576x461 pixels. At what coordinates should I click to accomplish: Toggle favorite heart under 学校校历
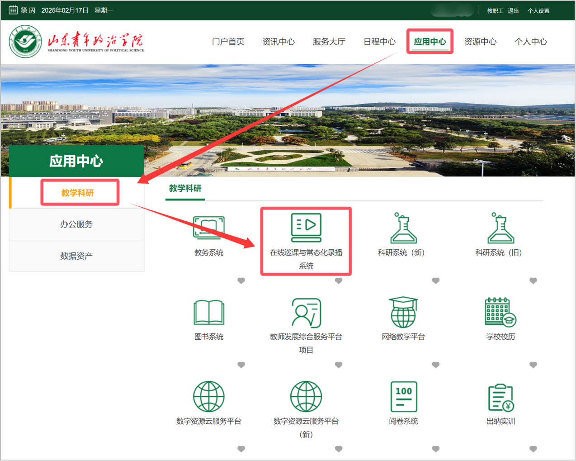click(533, 365)
